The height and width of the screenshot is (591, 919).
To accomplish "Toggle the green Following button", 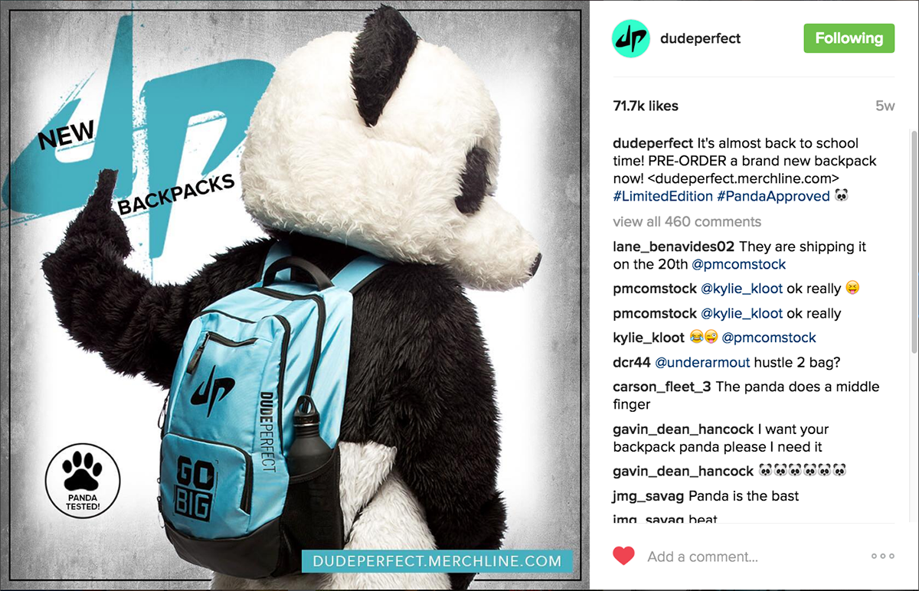I will pos(849,38).
